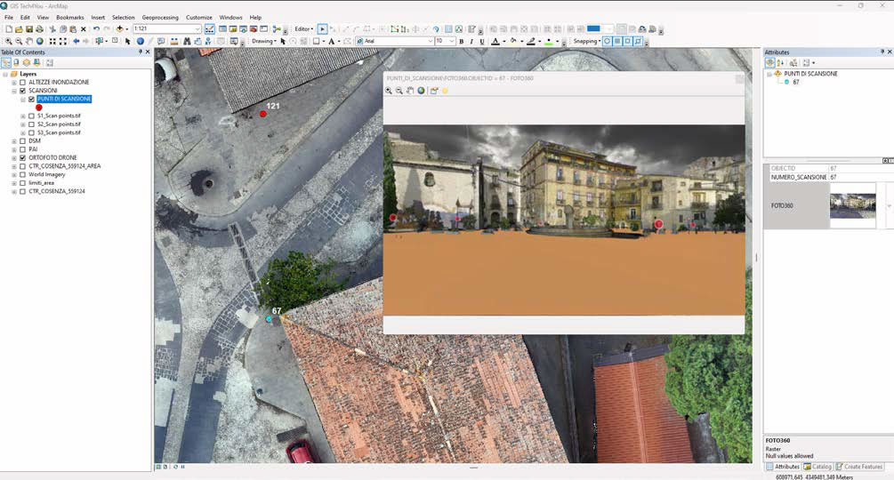
Task: Switch to the Create Features tab
Action: coord(859,467)
